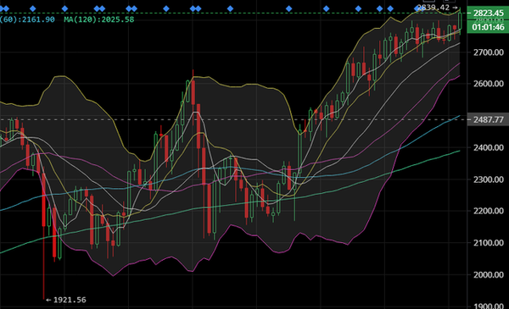Screen dimensions: 509x309
Task: Select the (60):2161.90 moving average label
Action: click(27, 19)
